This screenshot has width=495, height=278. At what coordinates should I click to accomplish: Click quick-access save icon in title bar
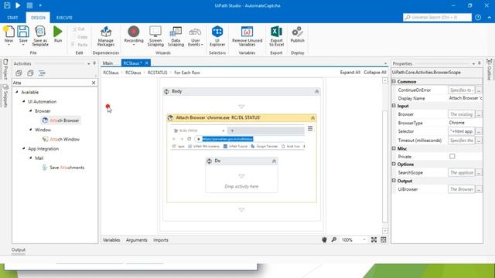[7, 5]
